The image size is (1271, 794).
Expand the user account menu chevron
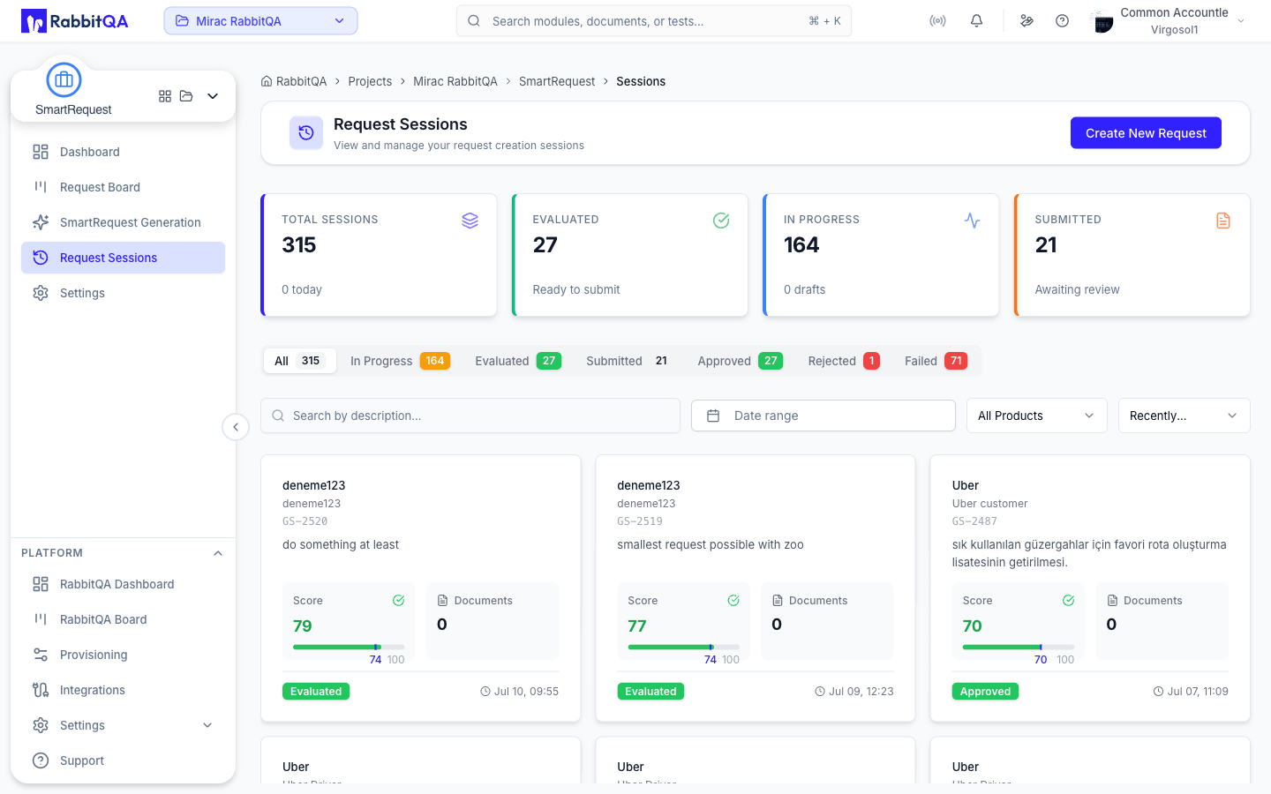click(1241, 21)
